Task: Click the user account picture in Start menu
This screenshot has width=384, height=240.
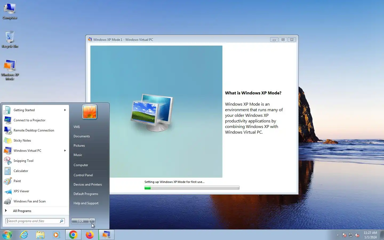Action: click(90, 112)
